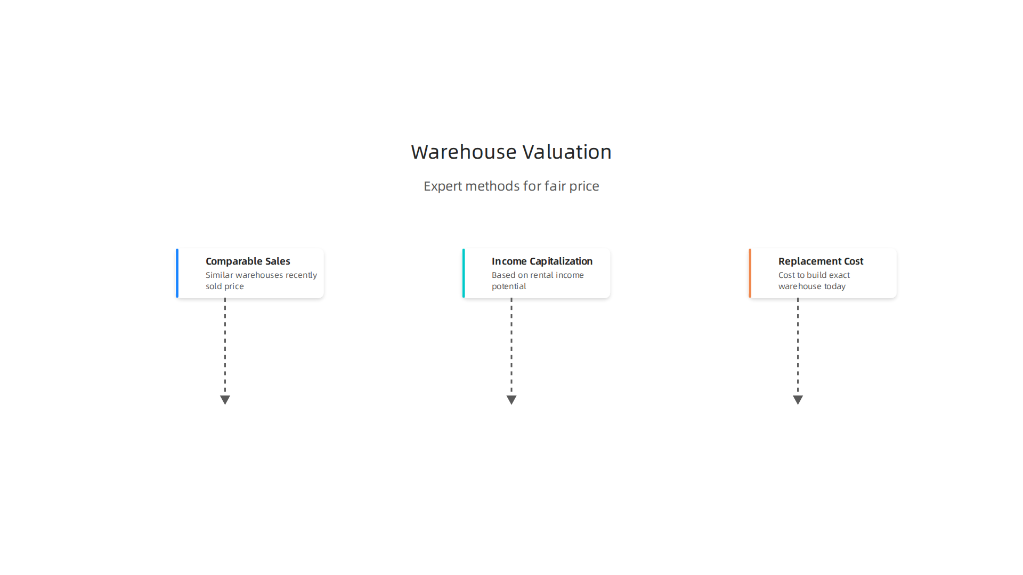Image resolution: width=1023 pixels, height=575 pixels.
Task: Select text 'Similar warehouses recently sold price'
Action: point(261,281)
